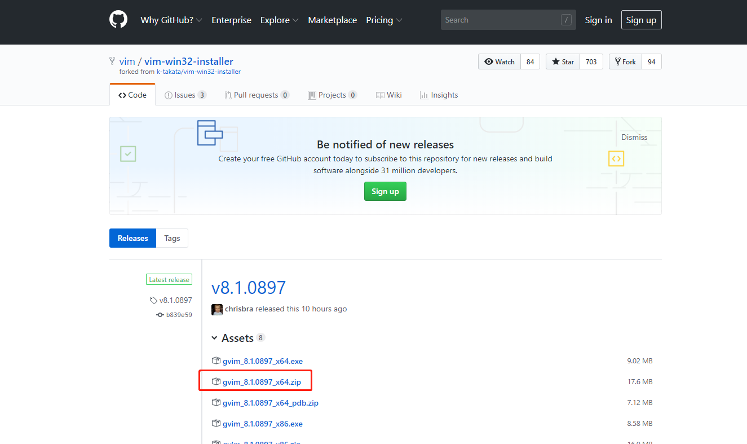This screenshot has height=444, width=747.
Task: Click package icon beside gvim_8.1.0897_x64_pdb.zip
Action: tap(216, 402)
